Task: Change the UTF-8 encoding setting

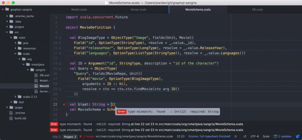Action: [255, 136]
